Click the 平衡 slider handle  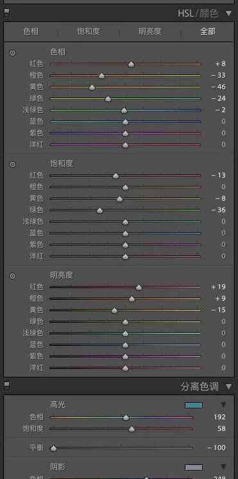point(53,448)
